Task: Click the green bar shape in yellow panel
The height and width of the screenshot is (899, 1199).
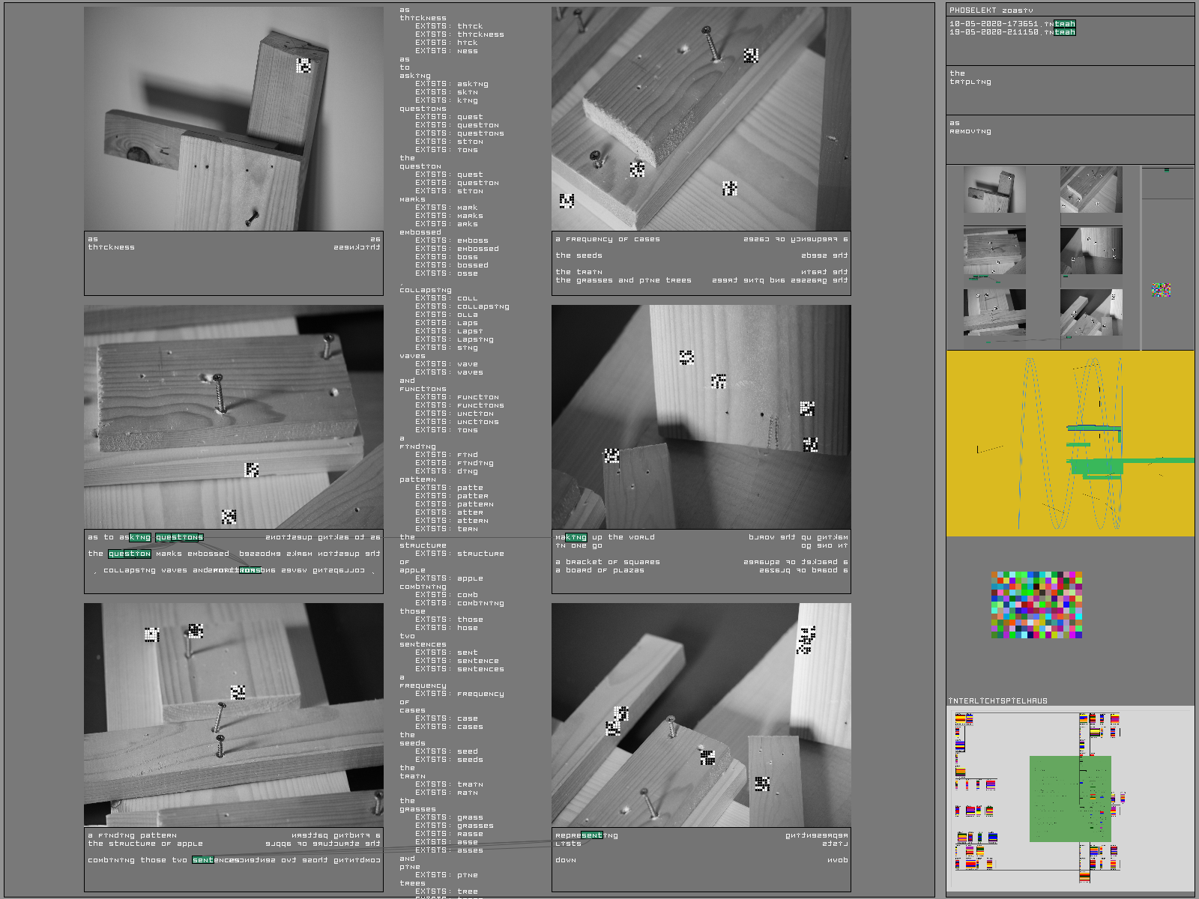Action: pos(1096,467)
